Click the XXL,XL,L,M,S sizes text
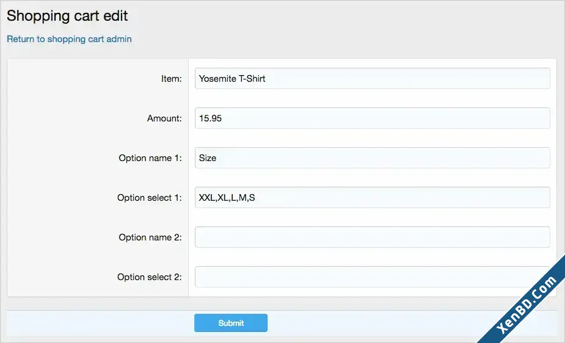 [x=227, y=198]
